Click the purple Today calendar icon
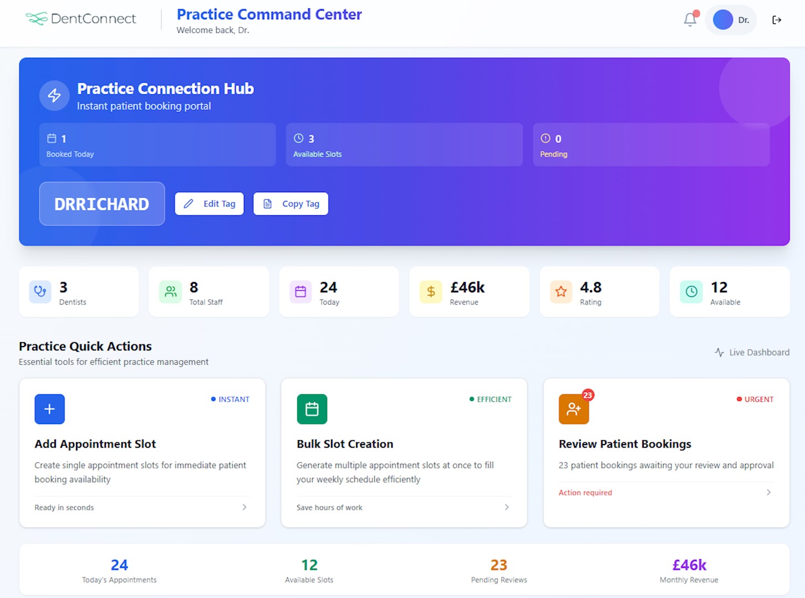The image size is (805, 598). [x=300, y=291]
